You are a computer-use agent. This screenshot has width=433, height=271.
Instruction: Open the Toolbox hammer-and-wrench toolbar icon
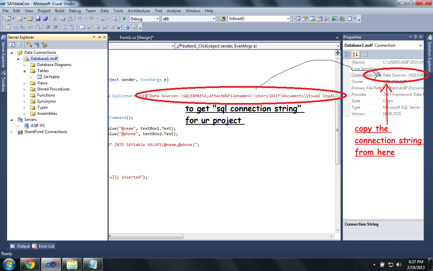point(327,19)
